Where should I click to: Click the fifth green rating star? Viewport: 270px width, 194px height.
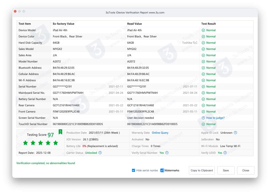pyautogui.click(x=56, y=143)
